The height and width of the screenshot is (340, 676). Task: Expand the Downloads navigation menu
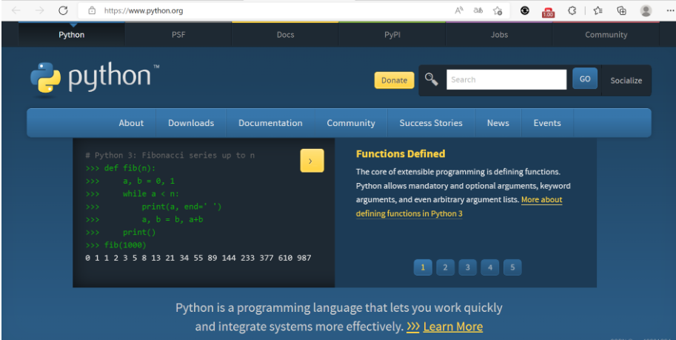(x=191, y=123)
